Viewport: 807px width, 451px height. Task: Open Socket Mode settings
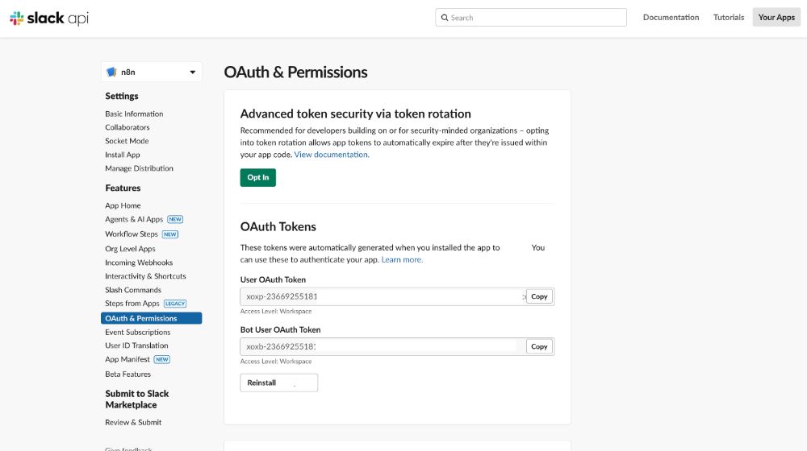(x=127, y=141)
